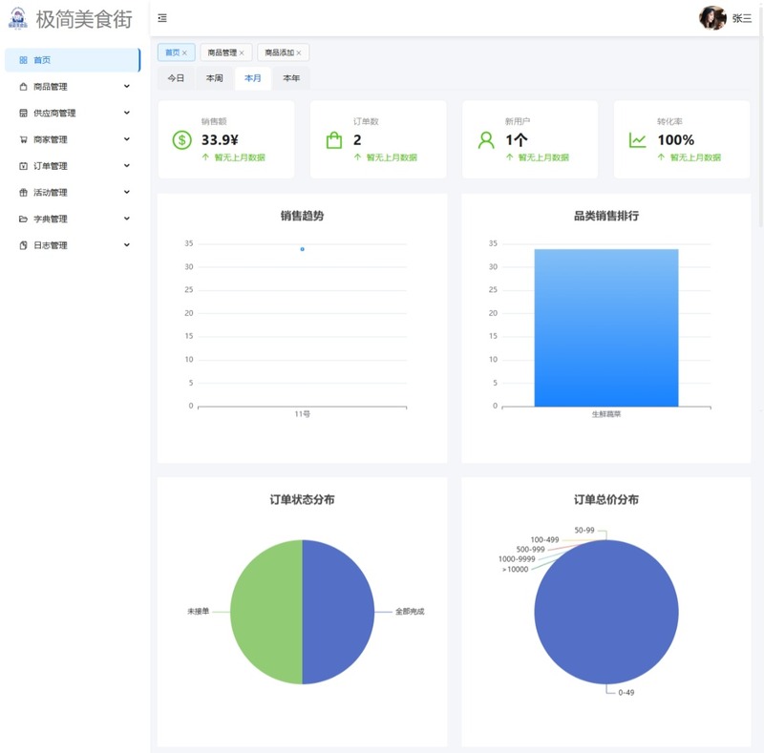Screen dimensions: 764x753
Task: Click the 极简美食街 logo icon
Action: point(18,18)
